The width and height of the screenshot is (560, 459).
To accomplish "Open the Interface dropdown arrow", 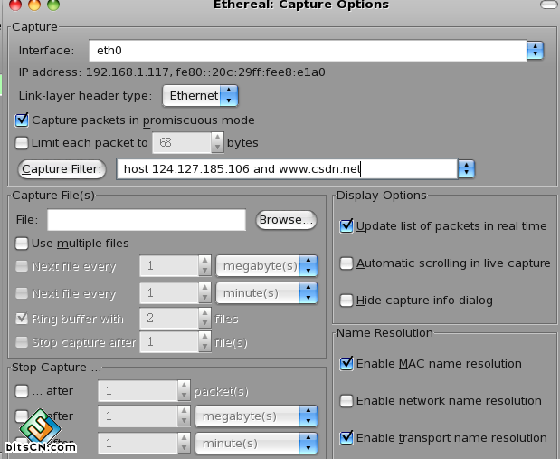I will click(535, 51).
